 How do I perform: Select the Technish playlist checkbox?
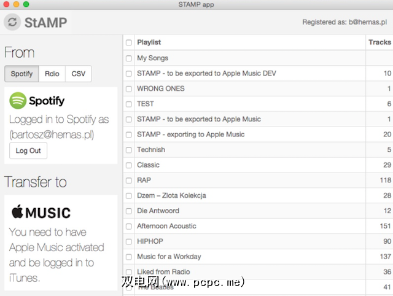pos(129,150)
